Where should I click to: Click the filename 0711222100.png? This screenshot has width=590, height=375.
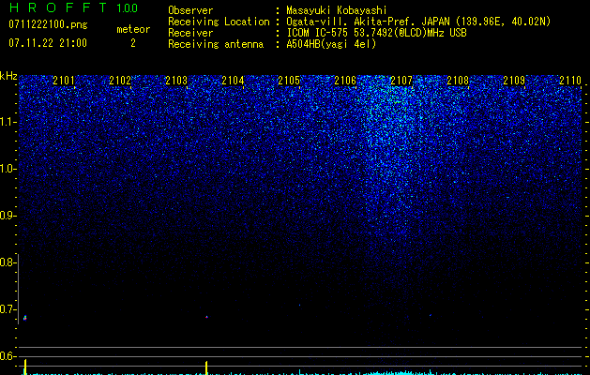point(48,24)
